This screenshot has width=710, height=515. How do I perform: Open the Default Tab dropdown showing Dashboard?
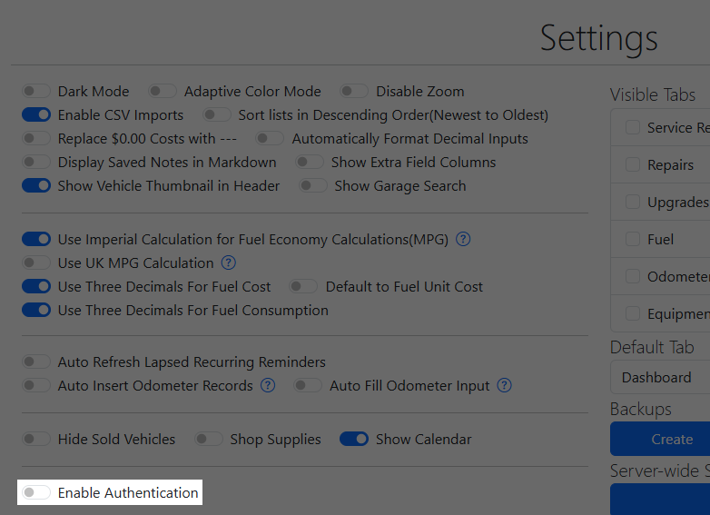pos(660,378)
